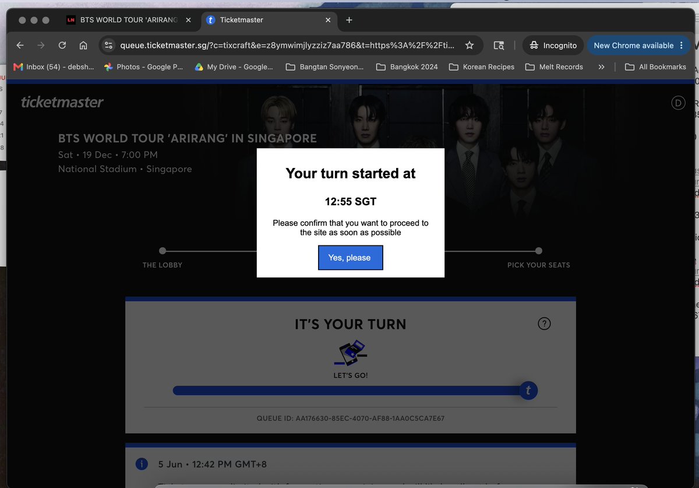Close the BTS WORLD TOUR tab
The image size is (699, 488).
coord(188,20)
